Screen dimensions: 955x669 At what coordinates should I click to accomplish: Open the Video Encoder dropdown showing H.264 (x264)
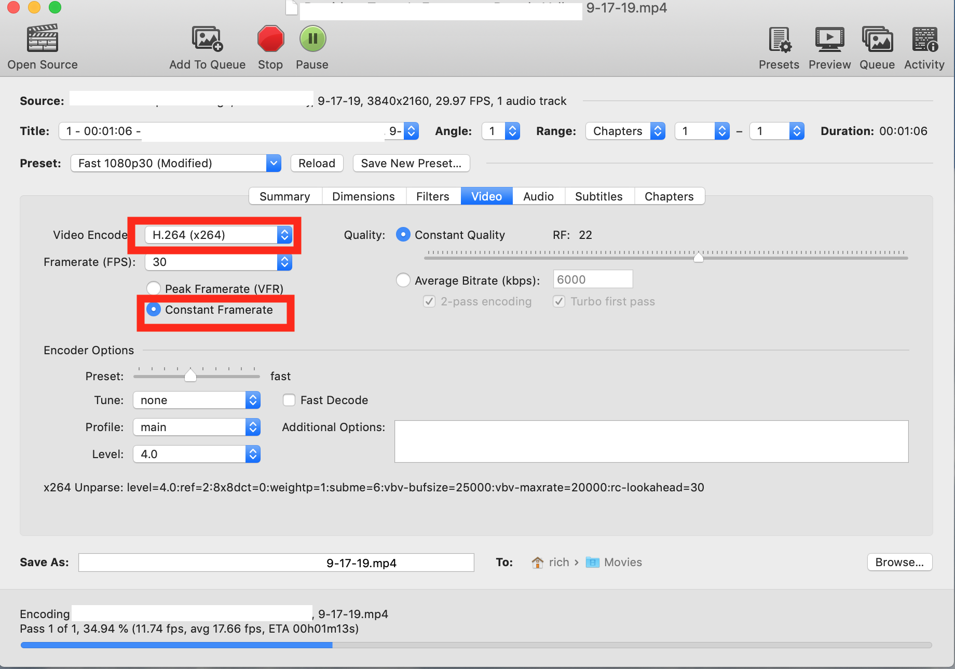[219, 235]
